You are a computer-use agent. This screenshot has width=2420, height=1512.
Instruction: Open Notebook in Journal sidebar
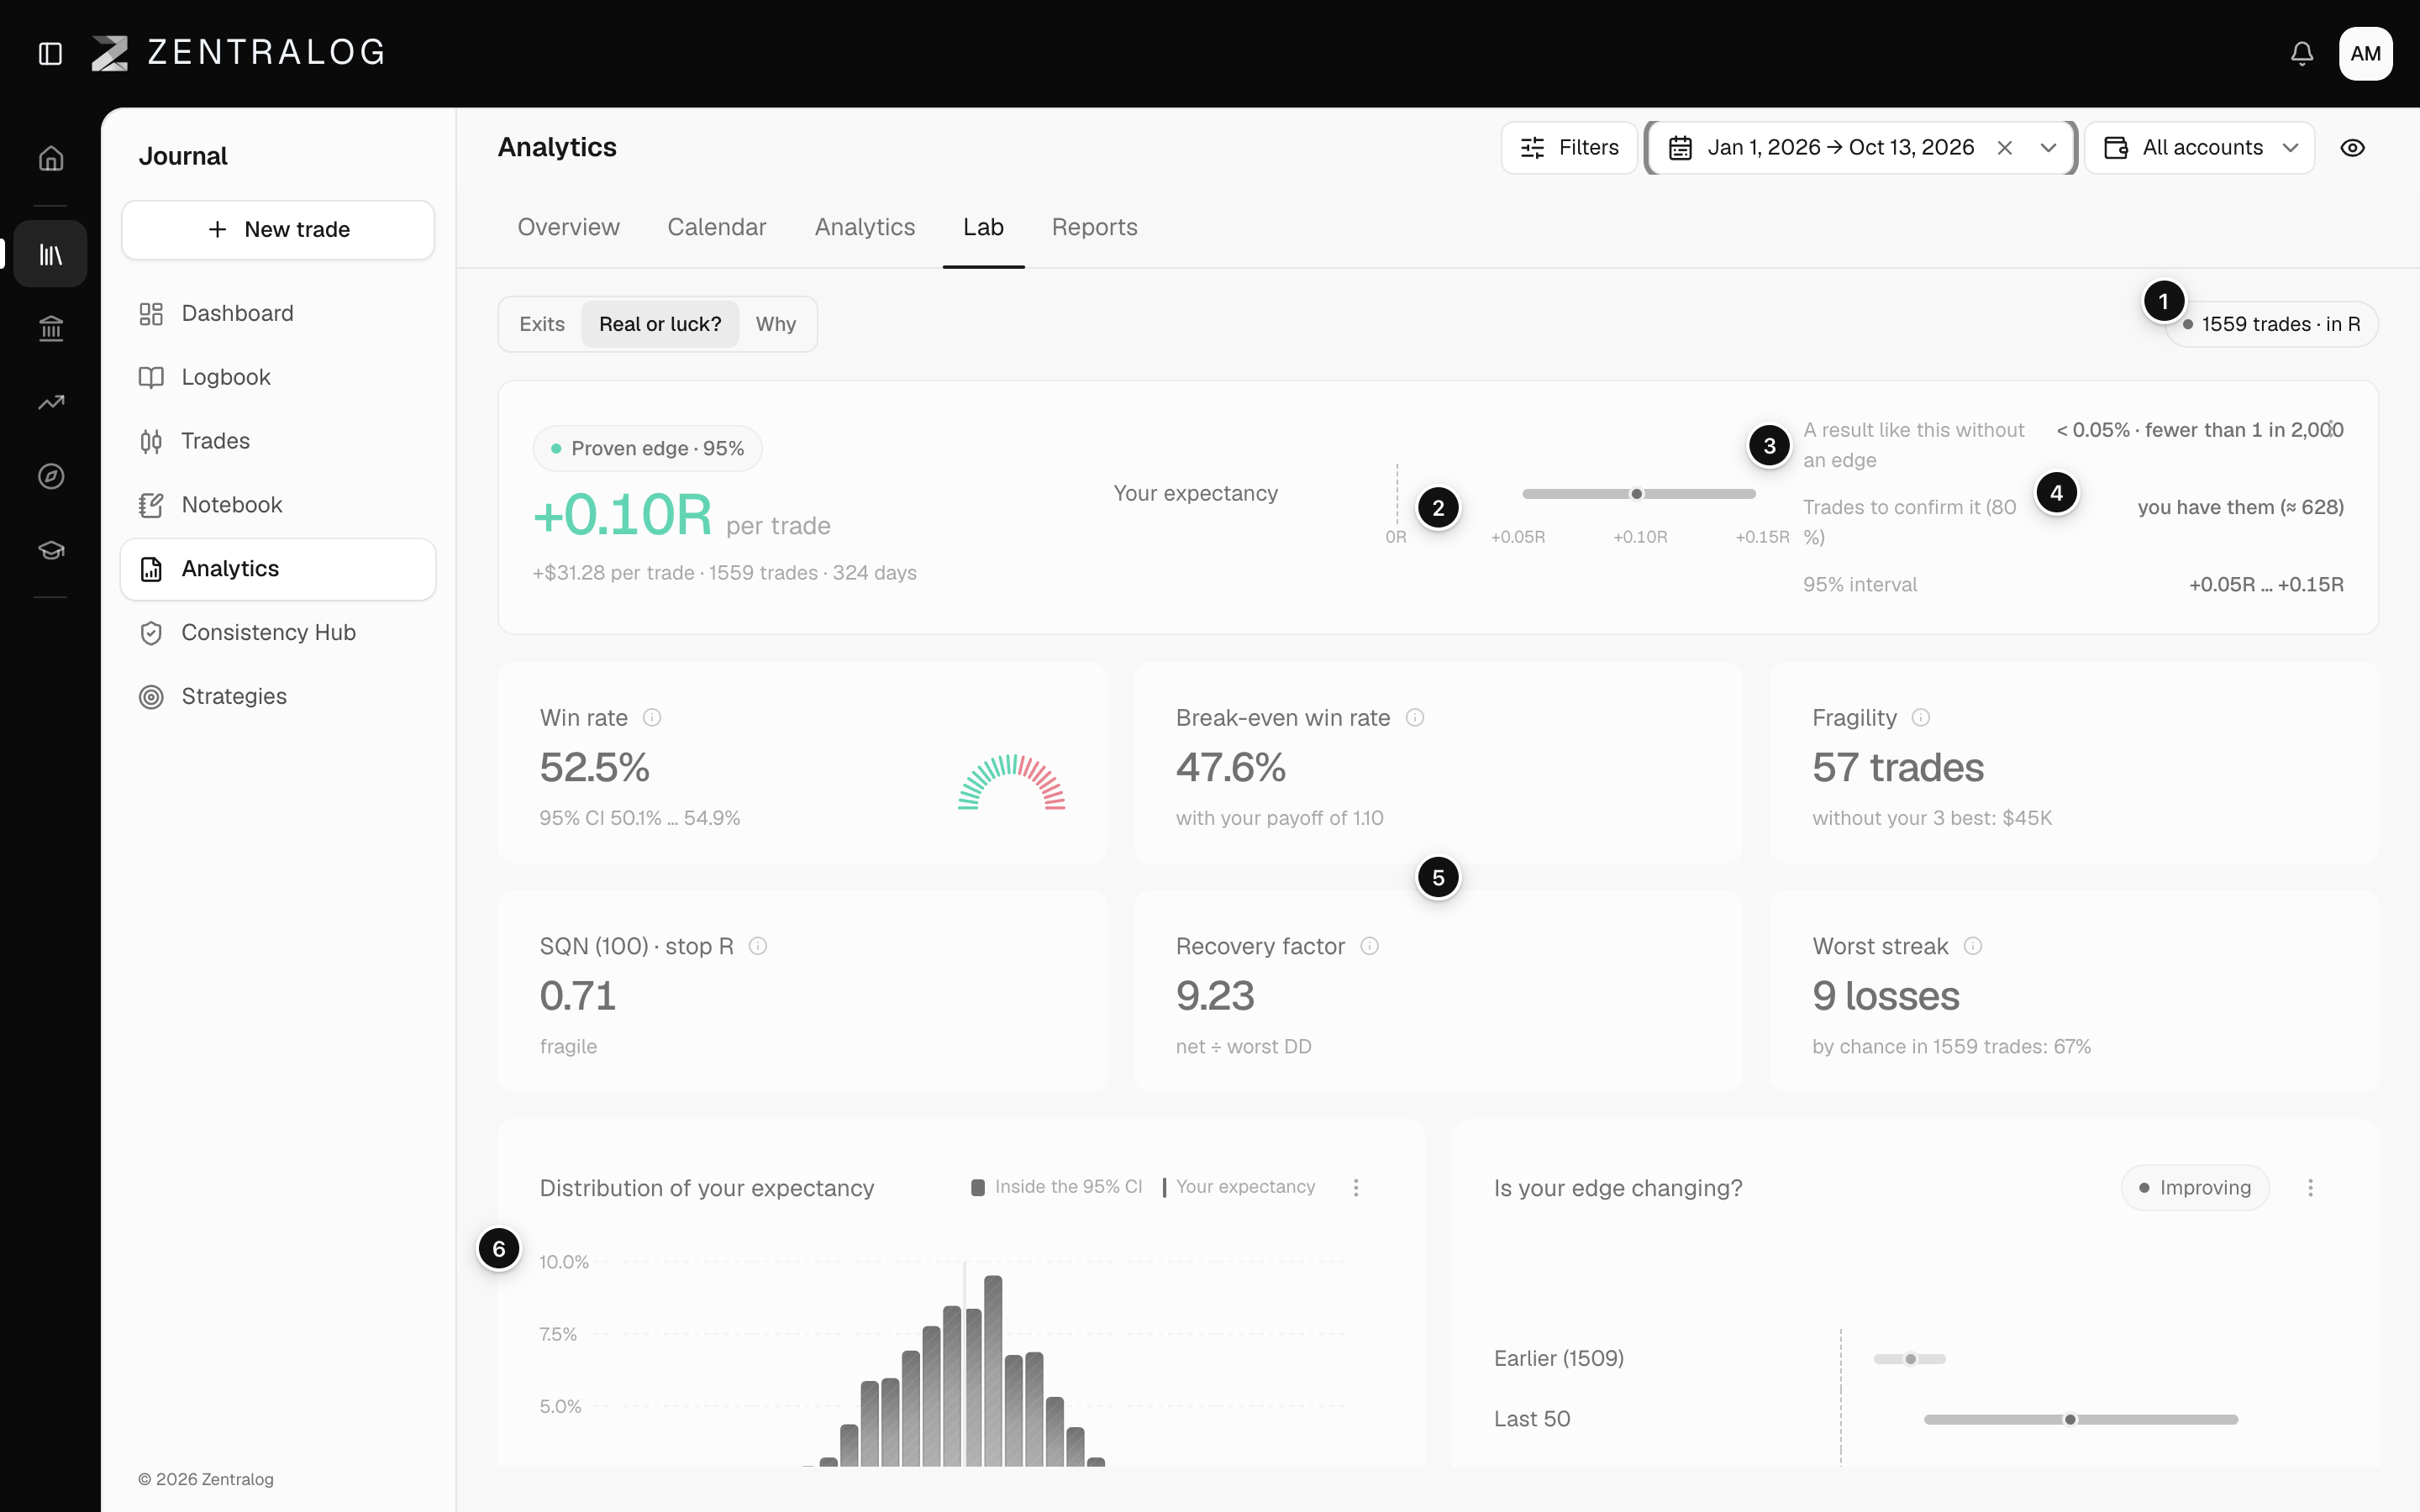pyautogui.click(x=278, y=505)
